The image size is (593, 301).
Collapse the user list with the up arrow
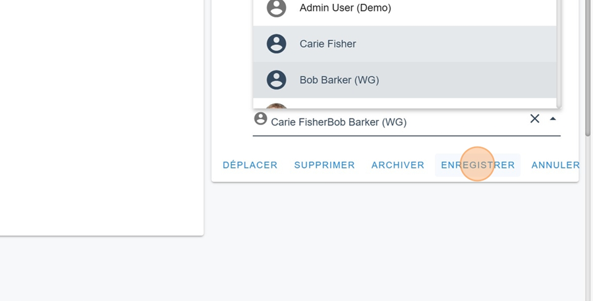[x=553, y=119]
